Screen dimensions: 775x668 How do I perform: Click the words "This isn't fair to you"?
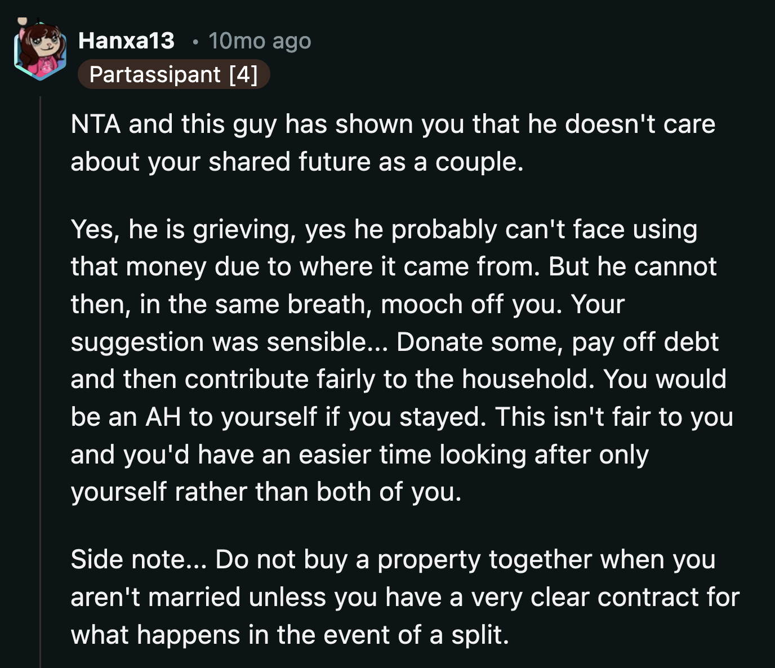click(614, 417)
